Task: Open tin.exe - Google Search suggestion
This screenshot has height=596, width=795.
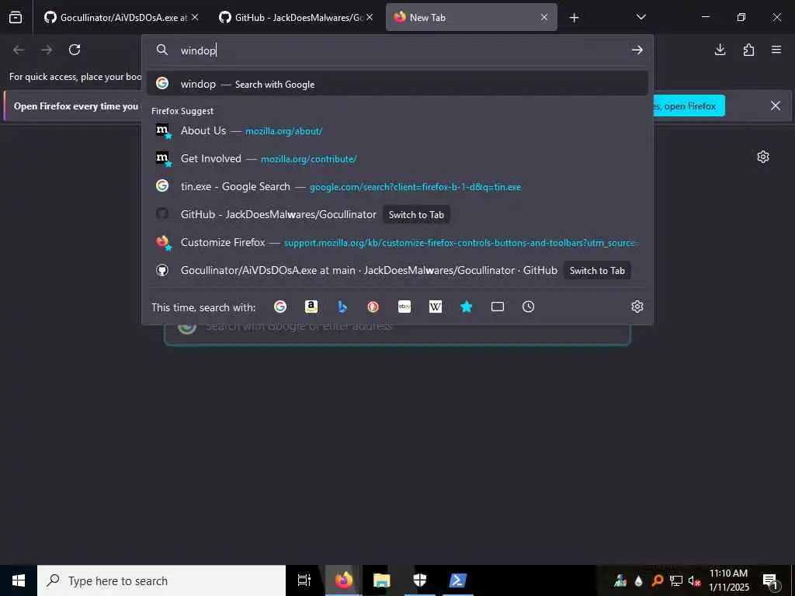Action: 397,186
